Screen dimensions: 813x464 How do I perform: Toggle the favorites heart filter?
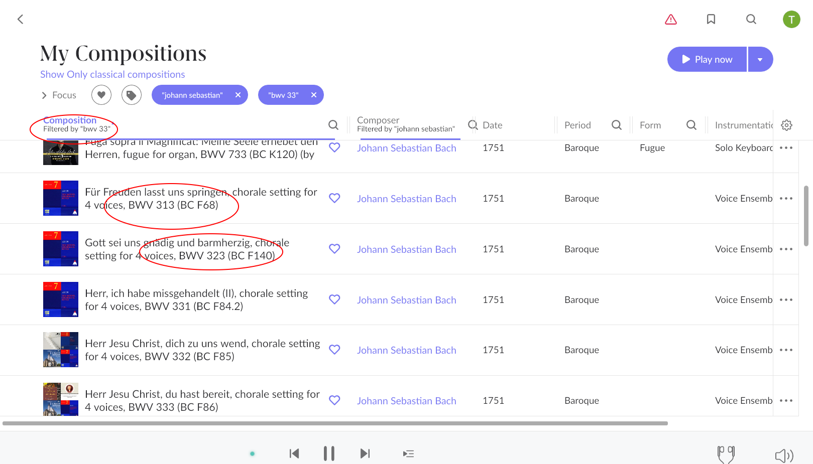(101, 95)
